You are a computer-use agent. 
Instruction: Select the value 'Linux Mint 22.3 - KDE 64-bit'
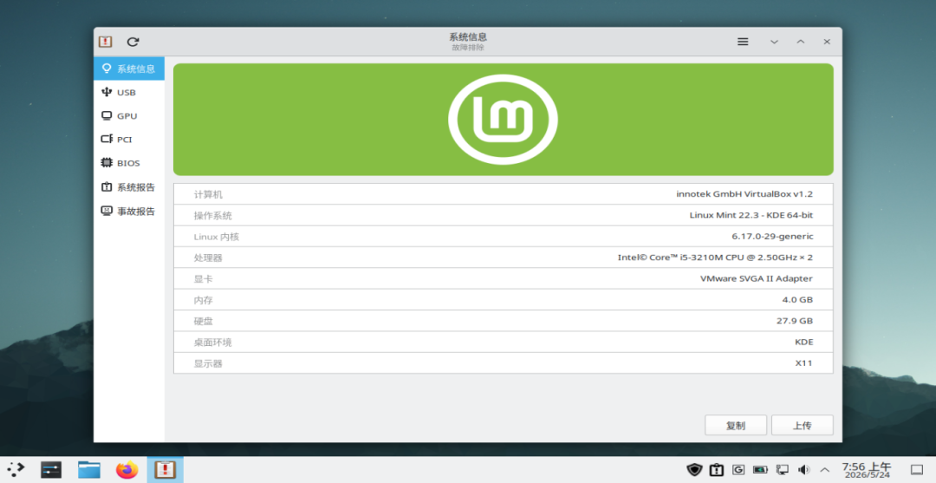click(x=751, y=215)
